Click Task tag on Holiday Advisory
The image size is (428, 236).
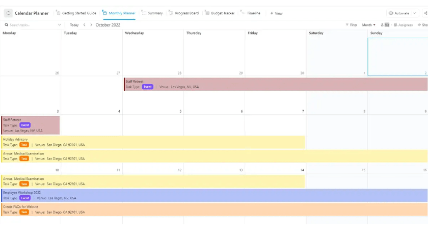point(24,145)
